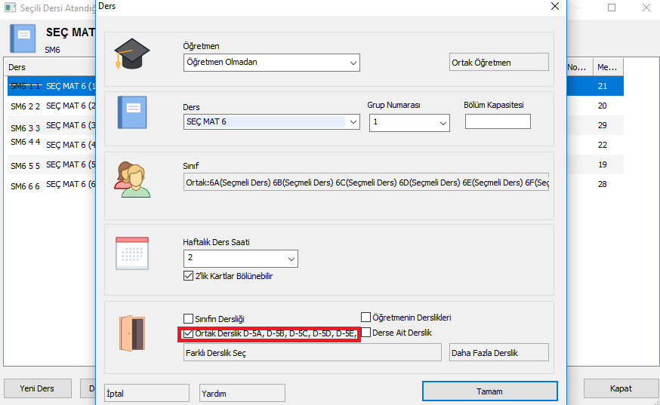Click the Me... column header in the background list
The image size is (660, 405).
coord(608,67)
